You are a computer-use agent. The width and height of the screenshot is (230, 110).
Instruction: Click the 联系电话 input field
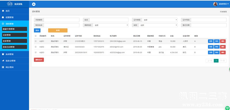click(62, 25)
